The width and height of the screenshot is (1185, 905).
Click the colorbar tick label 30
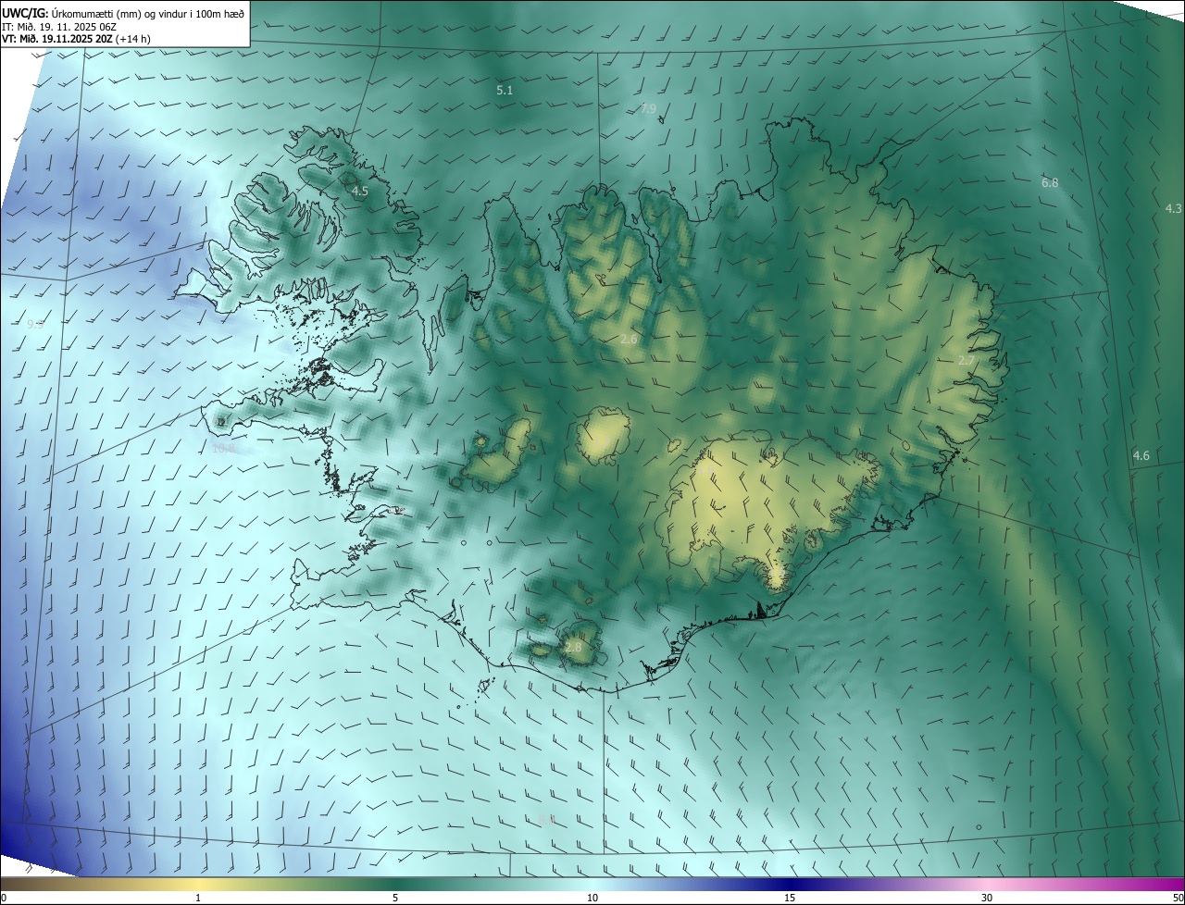point(987,899)
